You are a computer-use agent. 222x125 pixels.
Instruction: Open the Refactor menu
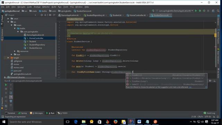(x=46, y=7)
